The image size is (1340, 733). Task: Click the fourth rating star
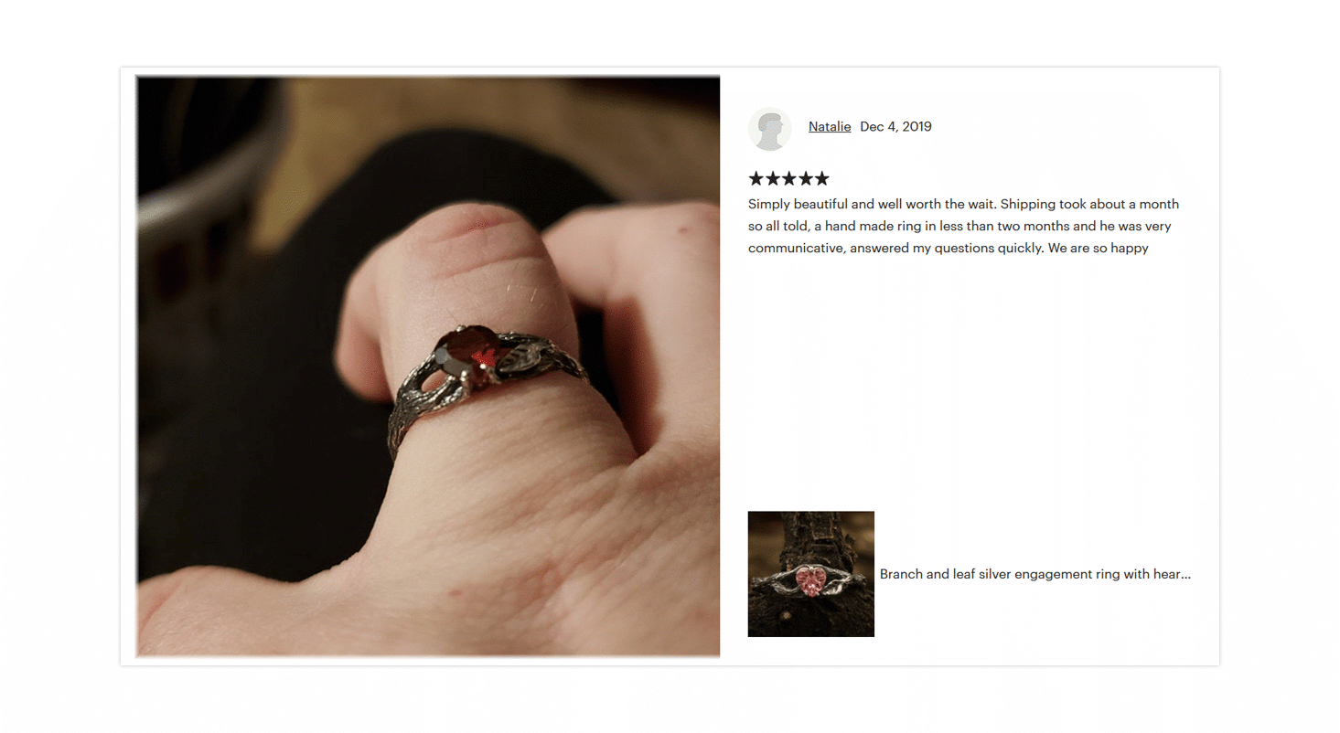point(805,178)
